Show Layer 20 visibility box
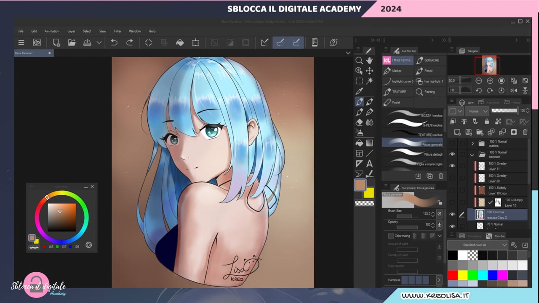 click(x=452, y=178)
